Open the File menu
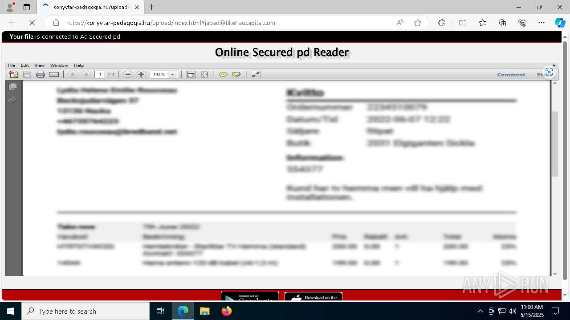This screenshot has width=570, height=320. 12,65
